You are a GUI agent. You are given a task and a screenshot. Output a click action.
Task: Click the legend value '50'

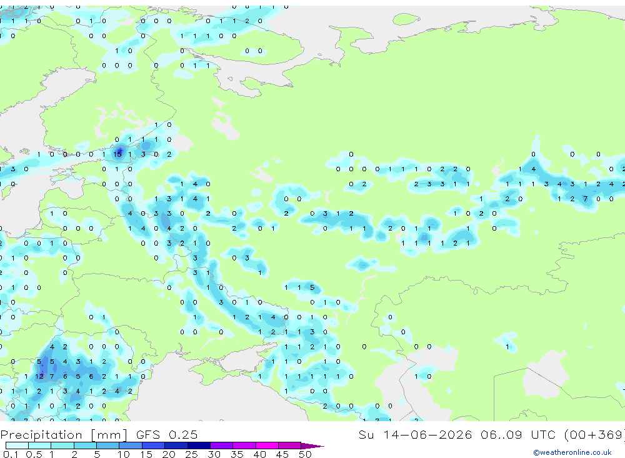[305, 454]
